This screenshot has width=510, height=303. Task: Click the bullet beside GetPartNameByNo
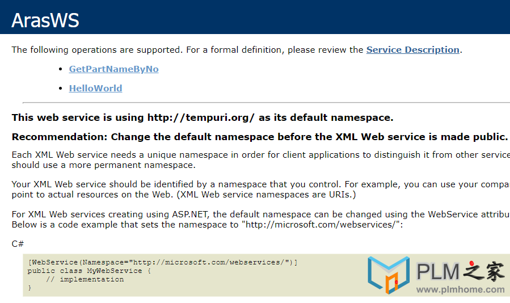pyautogui.click(x=61, y=69)
